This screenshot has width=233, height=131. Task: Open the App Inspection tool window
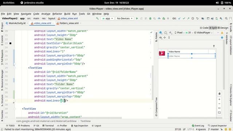79,126
